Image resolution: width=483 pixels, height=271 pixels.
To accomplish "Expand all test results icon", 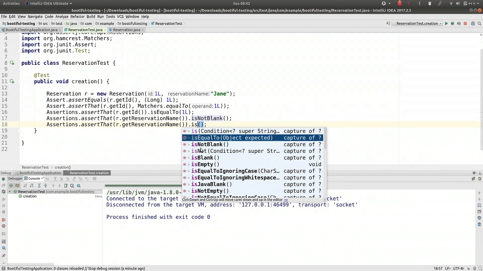I will (39, 186).
